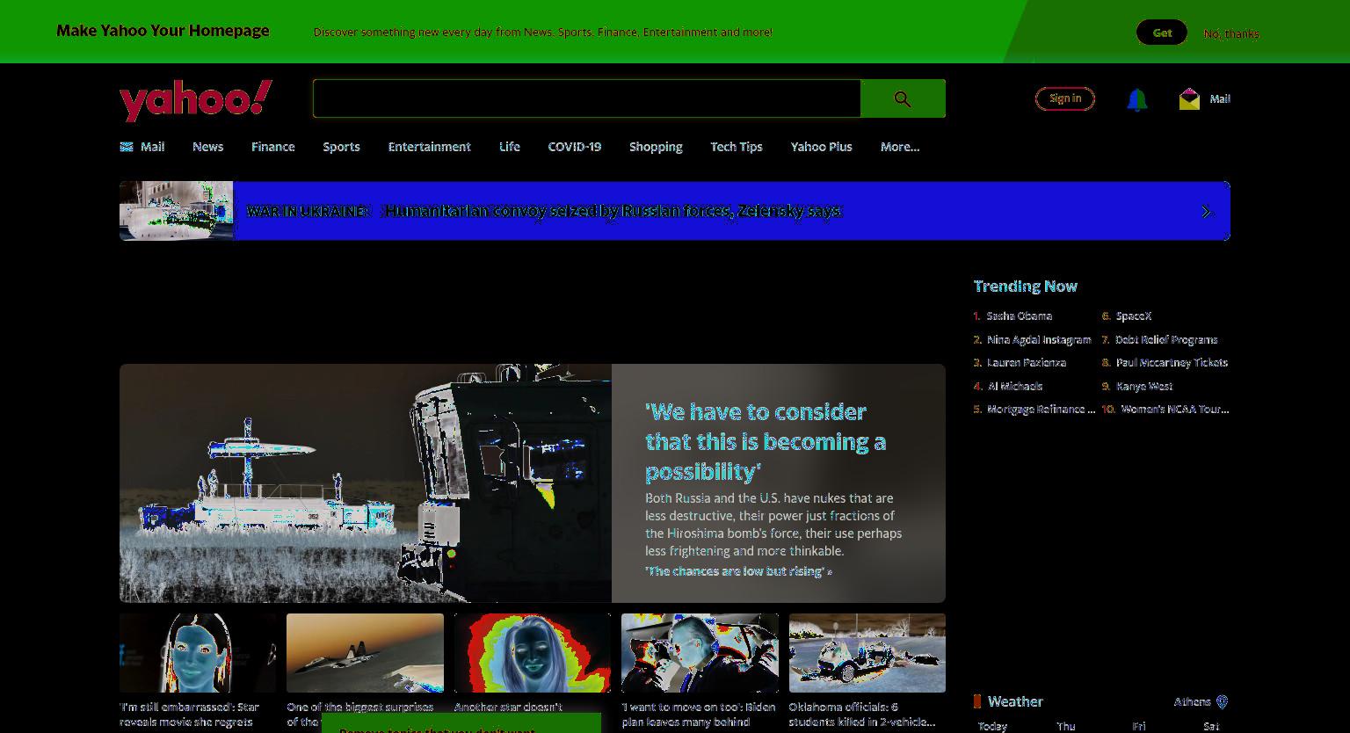Open the Finance section
Image resolution: width=1350 pixels, height=733 pixels.
[273, 147]
